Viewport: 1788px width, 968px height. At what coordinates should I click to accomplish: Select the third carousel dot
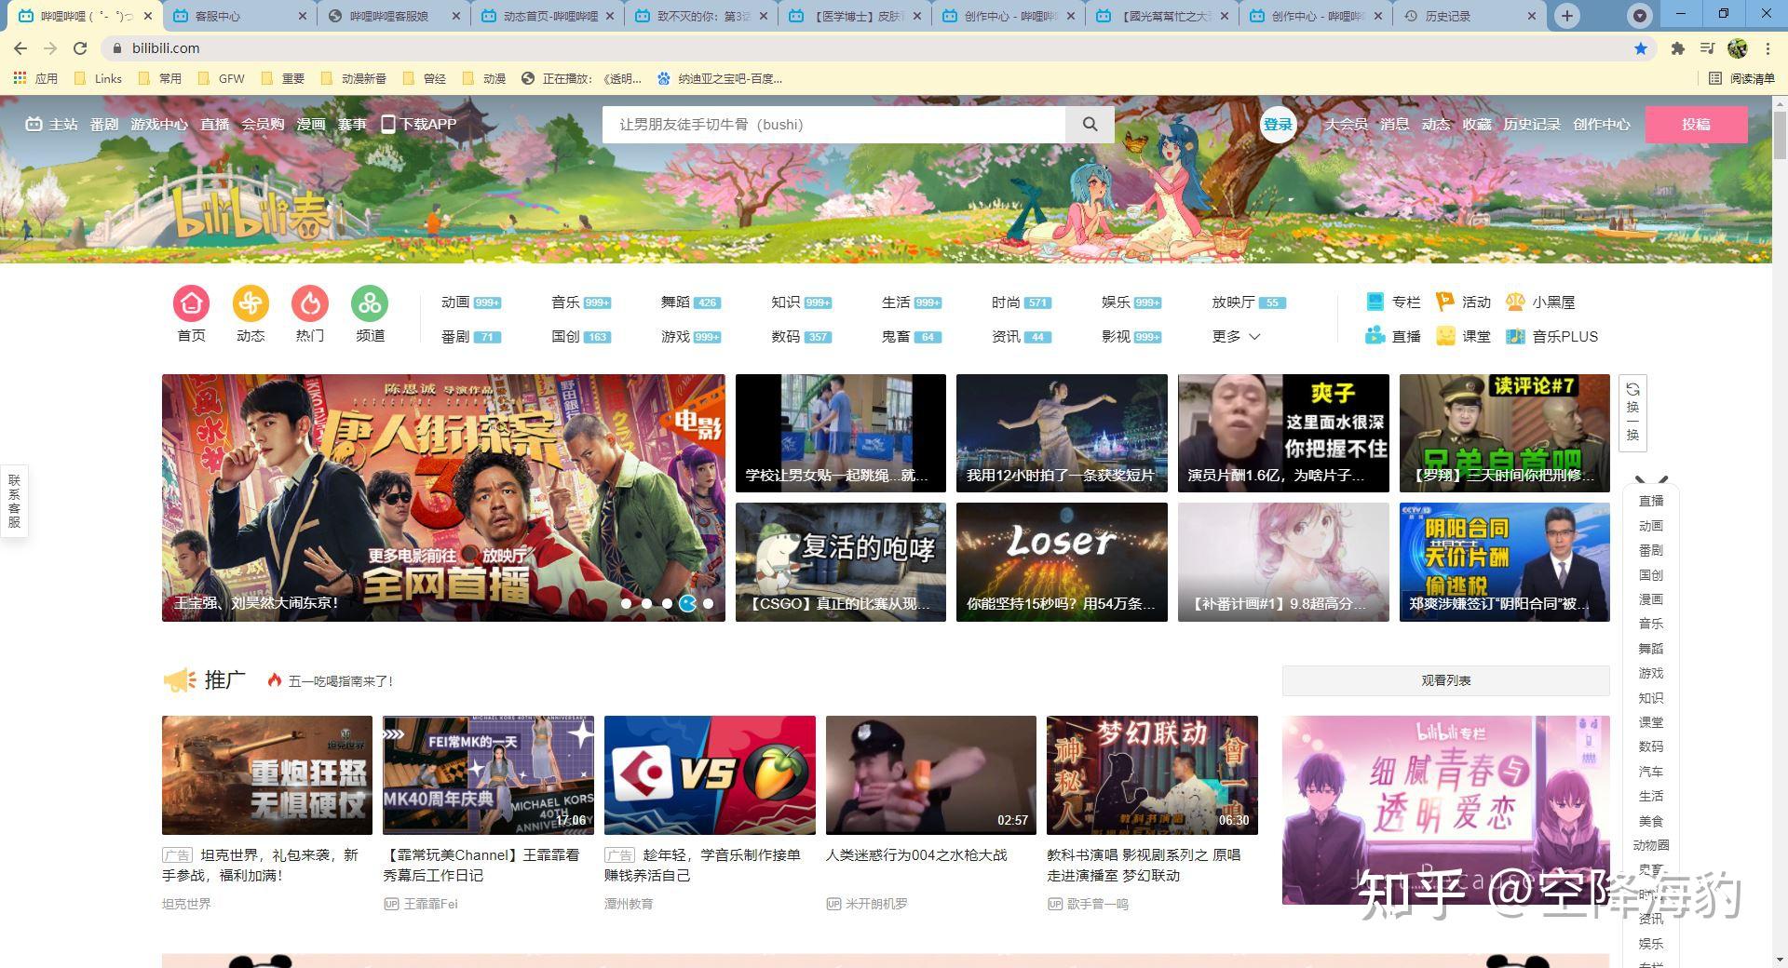tap(667, 603)
